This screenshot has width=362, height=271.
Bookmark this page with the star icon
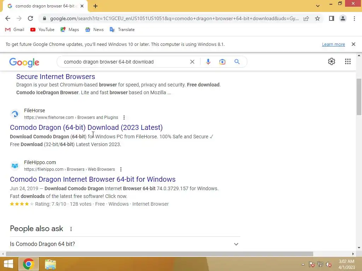317,18
